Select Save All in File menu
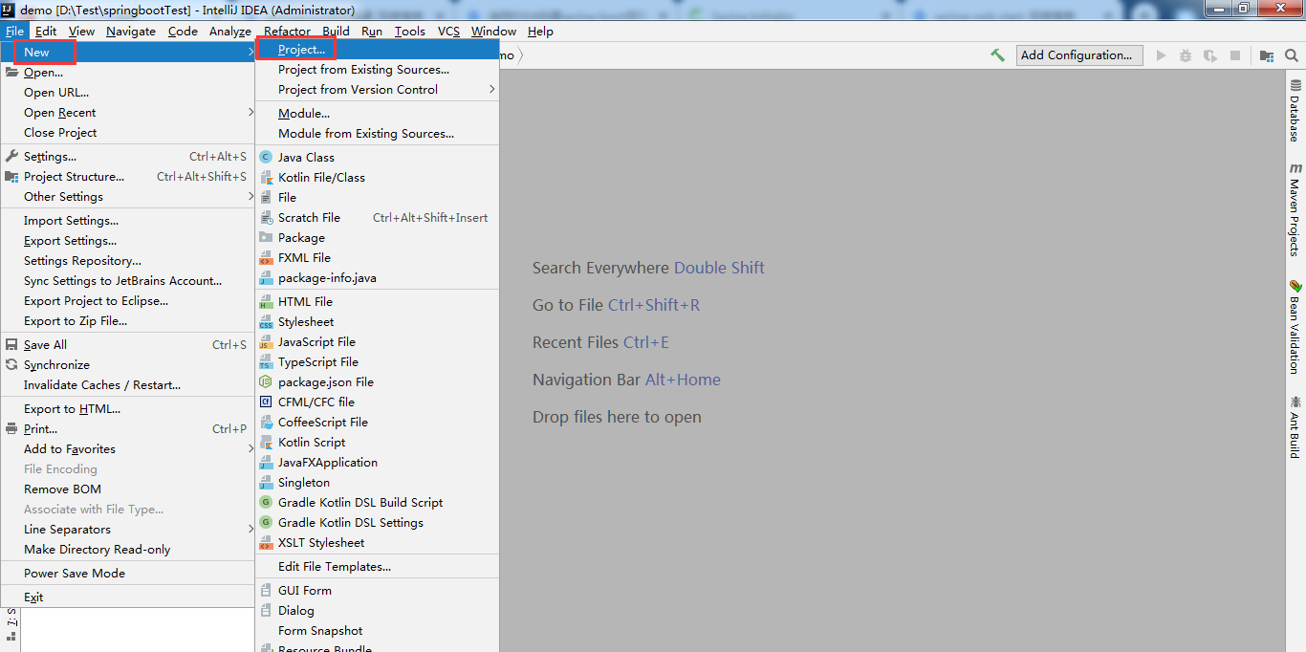 click(127, 344)
